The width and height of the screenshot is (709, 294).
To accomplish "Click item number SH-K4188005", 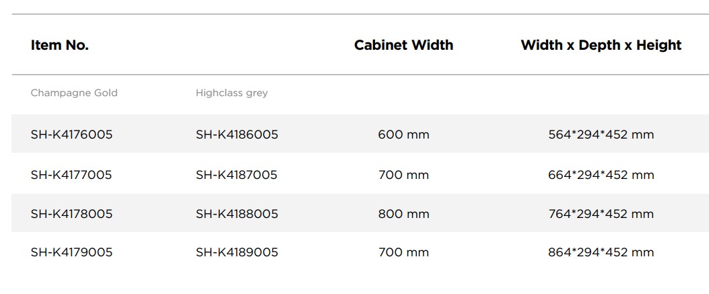I will 237,214.
